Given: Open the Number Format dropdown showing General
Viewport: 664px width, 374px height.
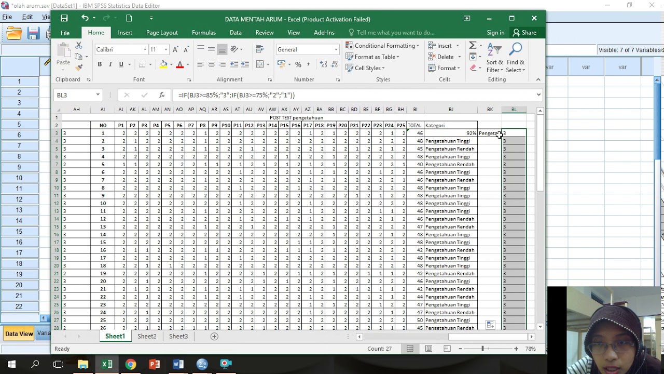Looking at the screenshot, I should click(336, 49).
